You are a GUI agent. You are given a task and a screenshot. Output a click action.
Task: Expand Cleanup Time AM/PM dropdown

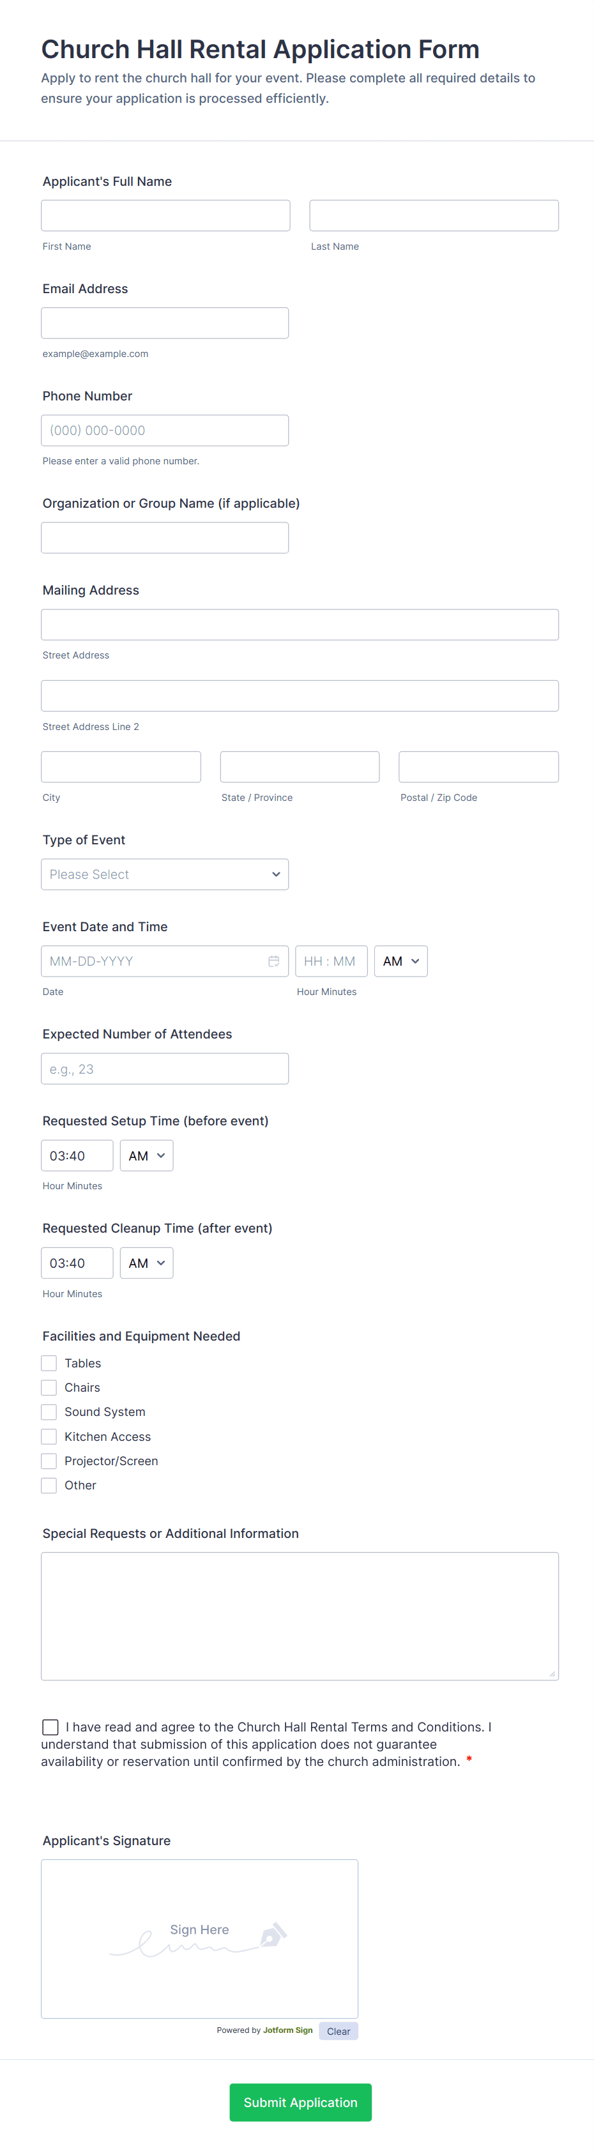[x=146, y=1263]
